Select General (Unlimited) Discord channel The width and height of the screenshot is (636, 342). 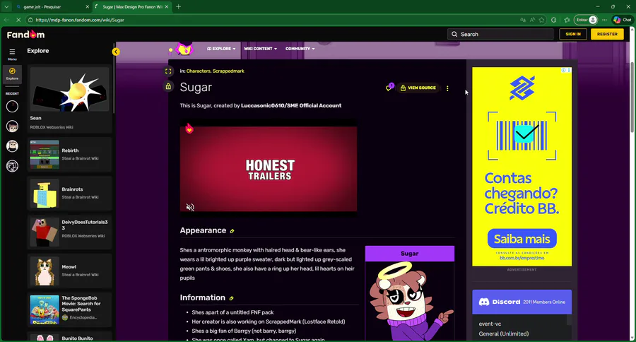tap(504, 334)
